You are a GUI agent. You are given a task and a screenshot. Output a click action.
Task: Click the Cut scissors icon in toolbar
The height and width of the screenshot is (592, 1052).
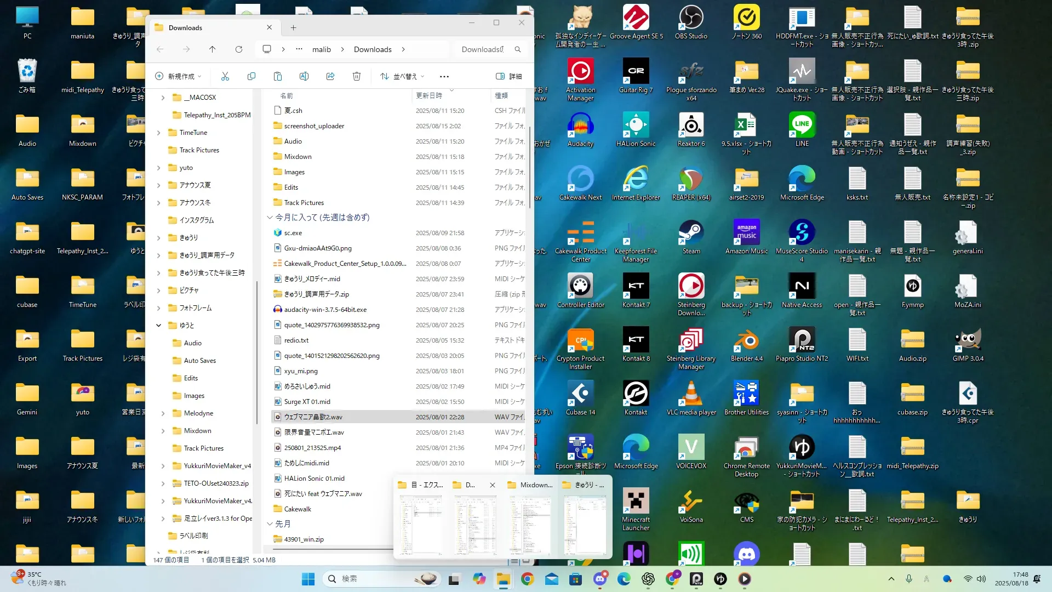tap(225, 76)
